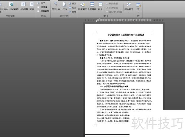The width and height of the screenshot is (185, 137).
Task: Click the keywords (关键词) line in document
Action: click(115, 58)
